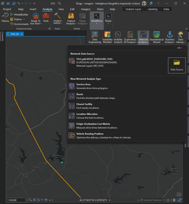Switch to the Imagery ribbon tab
This screenshot has width=189, height=204.
coord(86,9)
